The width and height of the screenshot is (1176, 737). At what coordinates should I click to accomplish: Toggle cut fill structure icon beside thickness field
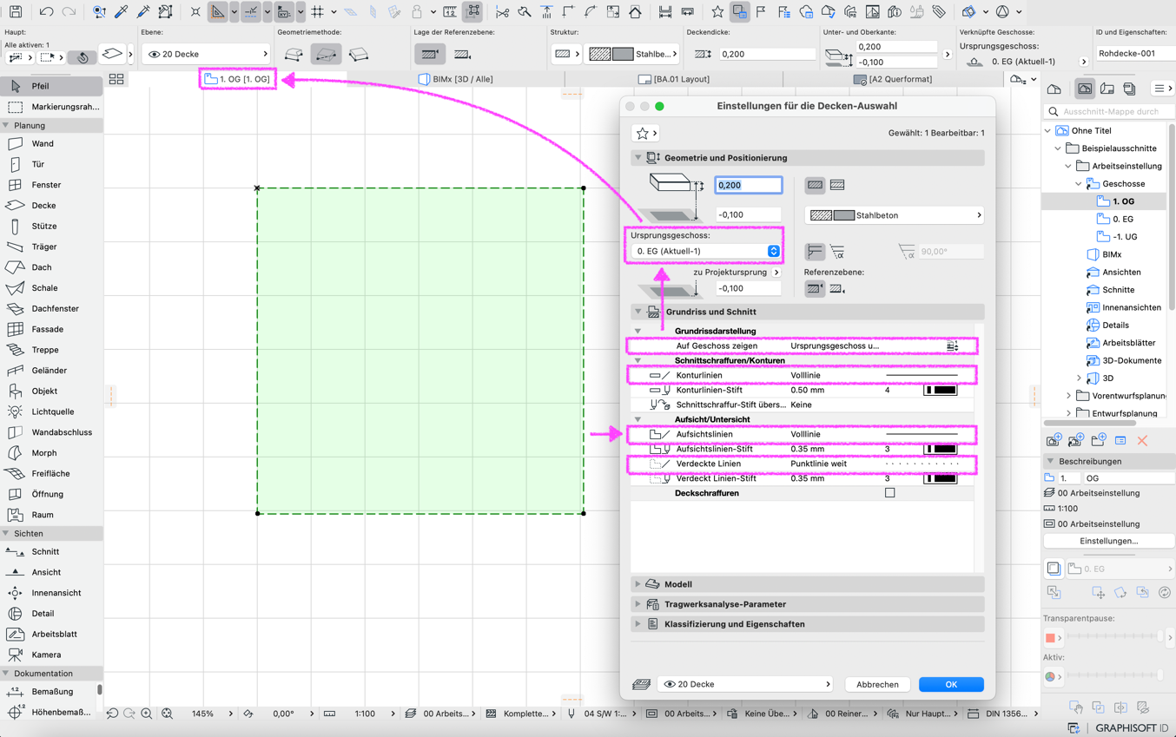815,185
